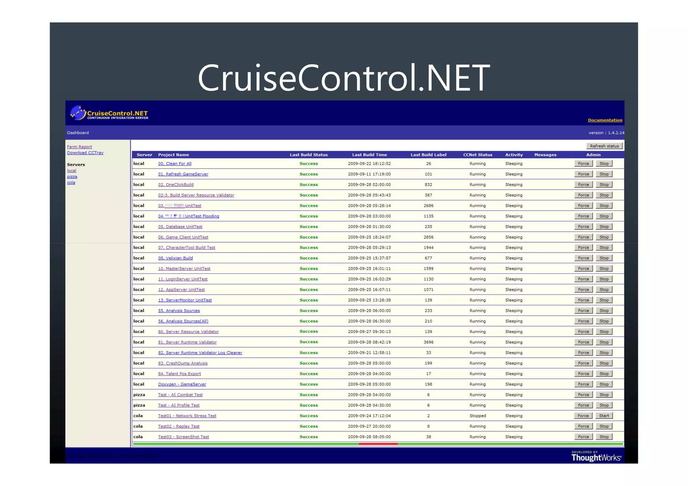This screenshot has width=688, height=486.
Task: Open the Test03 - ScreenShot Test project
Action: (183, 437)
